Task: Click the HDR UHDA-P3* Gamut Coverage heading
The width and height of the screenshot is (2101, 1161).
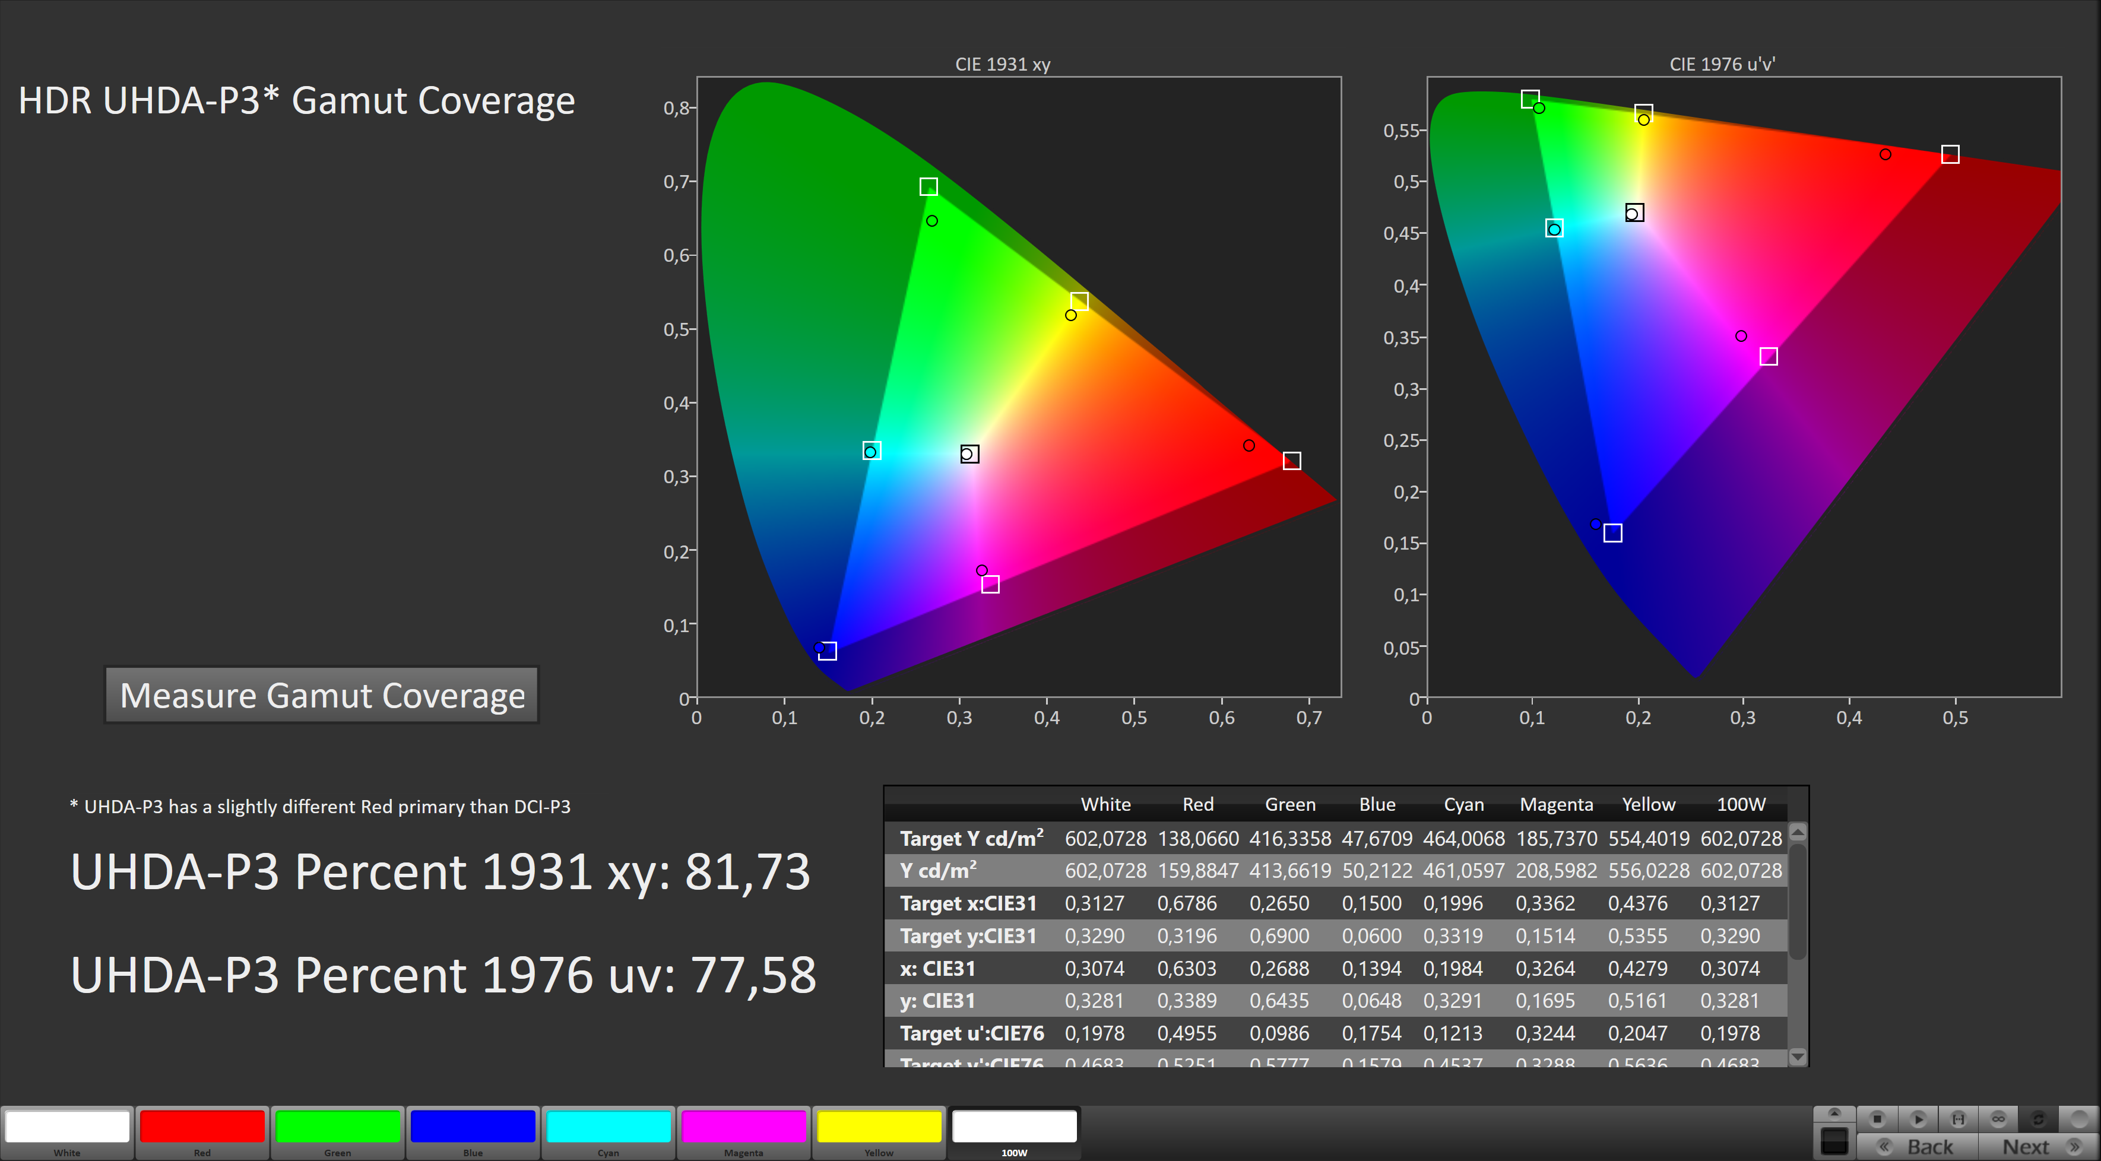Action: (297, 101)
